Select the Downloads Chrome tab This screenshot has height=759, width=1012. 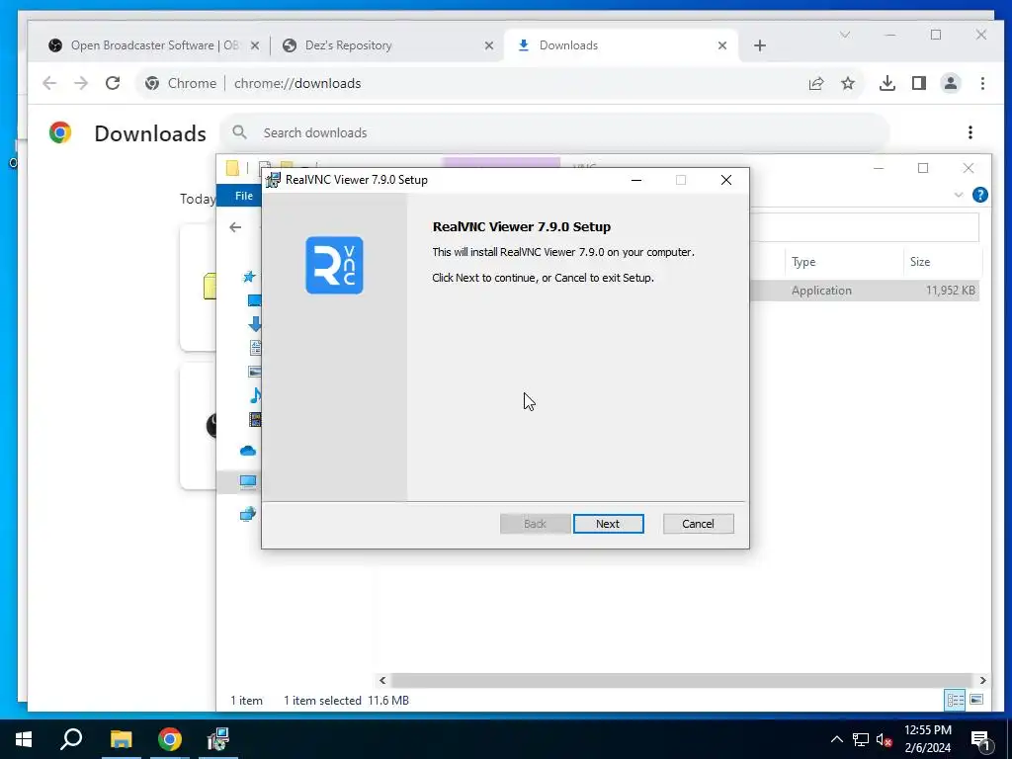tap(568, 45)
